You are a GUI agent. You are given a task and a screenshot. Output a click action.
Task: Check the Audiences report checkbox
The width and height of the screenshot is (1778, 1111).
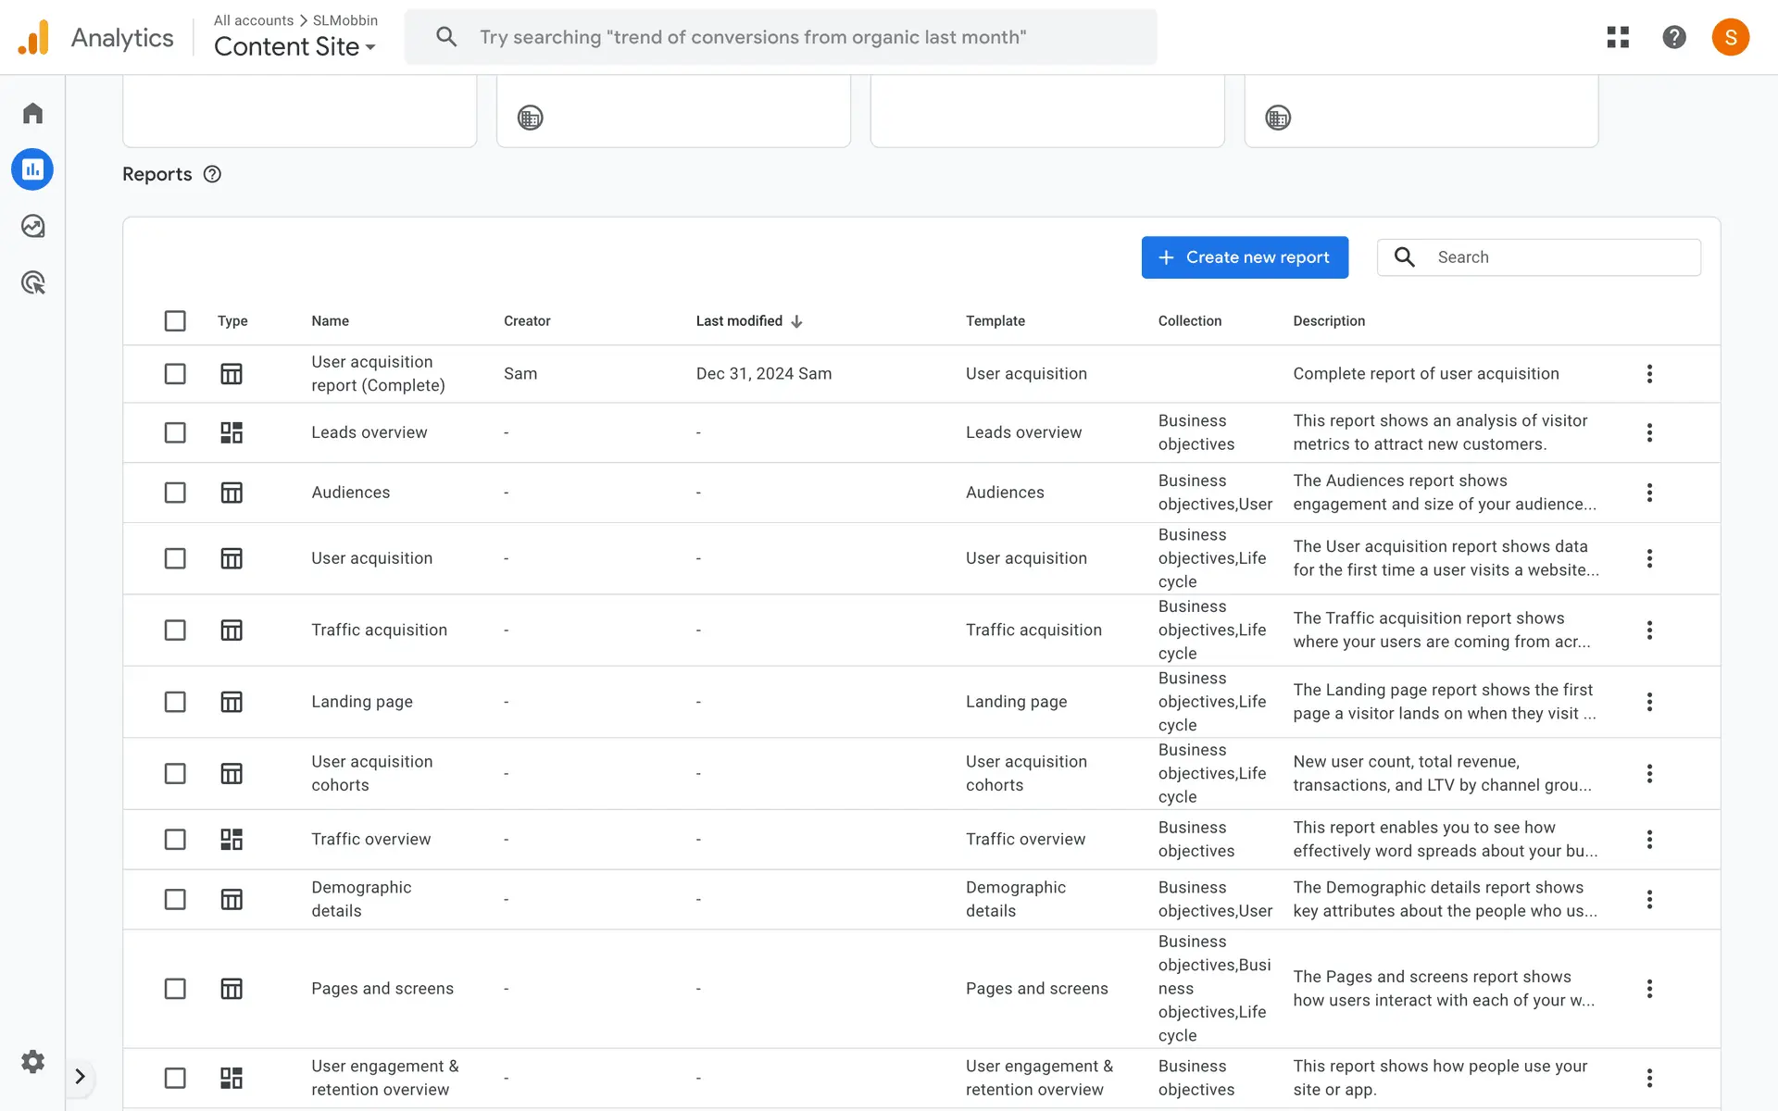pos(175,493)
